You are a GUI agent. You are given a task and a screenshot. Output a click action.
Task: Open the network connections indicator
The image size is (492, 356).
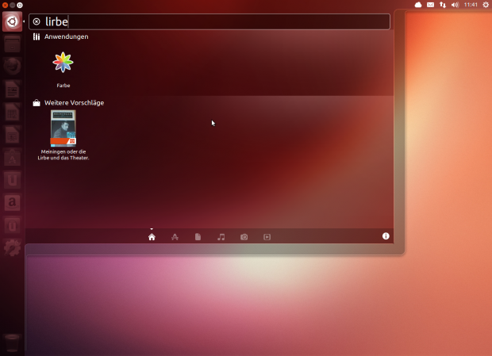coord(443,5)
